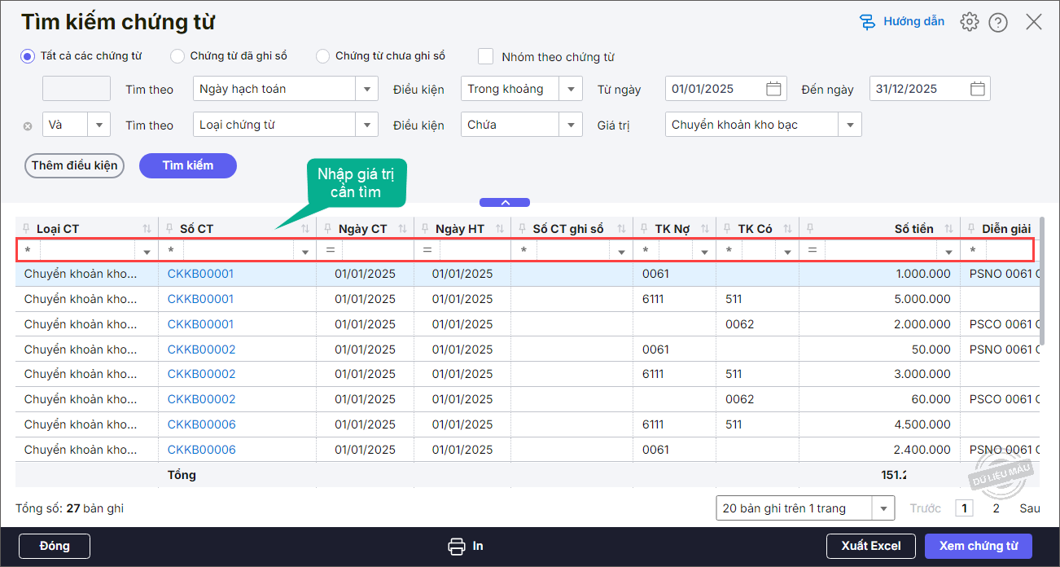The image size is (1060, 567).
Task: Open the Trong khoảng condition dropdown
Action: point(572,89)
